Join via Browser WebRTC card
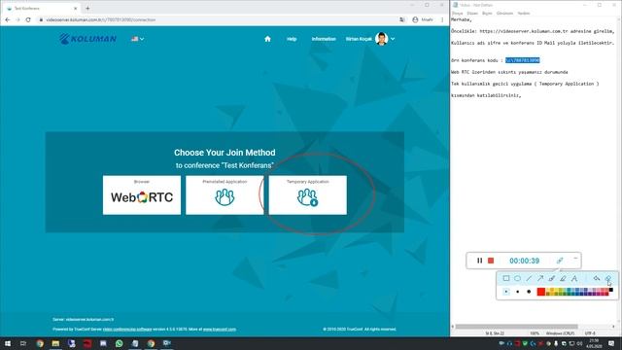This screenshot has width=622, height=350. pos(142,194)
